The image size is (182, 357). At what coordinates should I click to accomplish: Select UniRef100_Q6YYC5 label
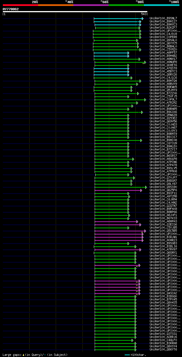[163, 43]
